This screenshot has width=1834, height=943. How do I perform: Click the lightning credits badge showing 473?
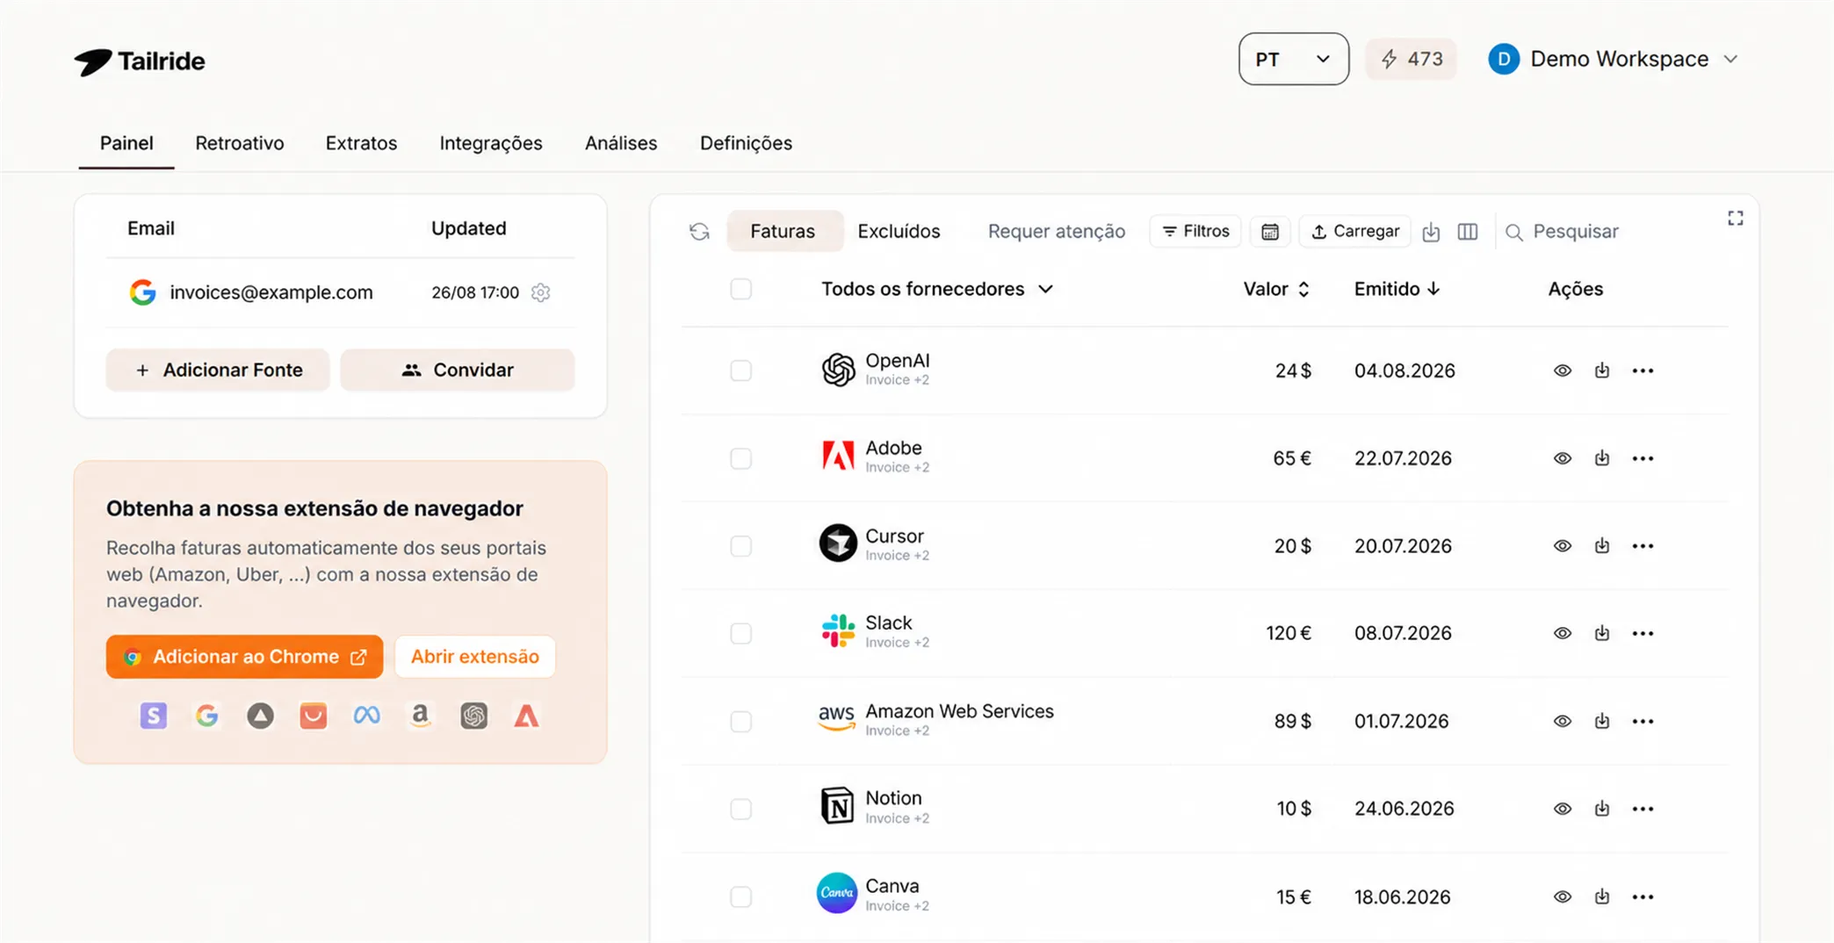click(1411, 59)
